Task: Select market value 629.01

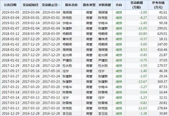Action: coord(162,34)
